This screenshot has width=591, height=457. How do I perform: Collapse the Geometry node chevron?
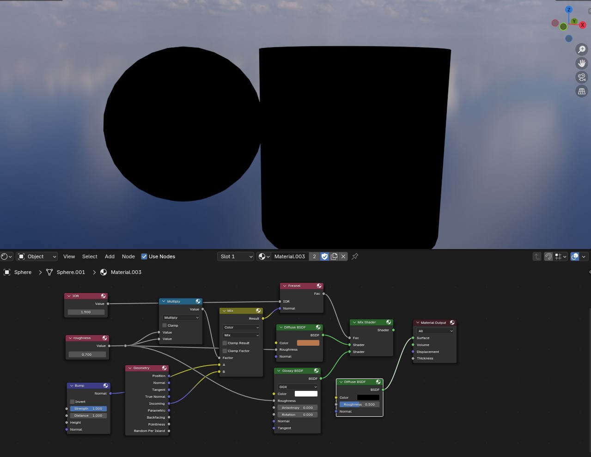pos(130,368)
